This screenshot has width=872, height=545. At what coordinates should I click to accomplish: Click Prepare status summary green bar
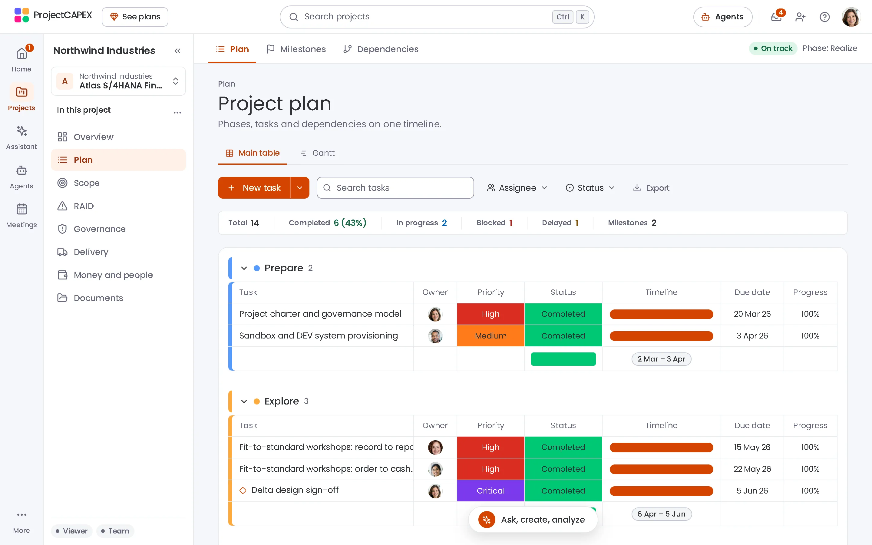[563, 359]
